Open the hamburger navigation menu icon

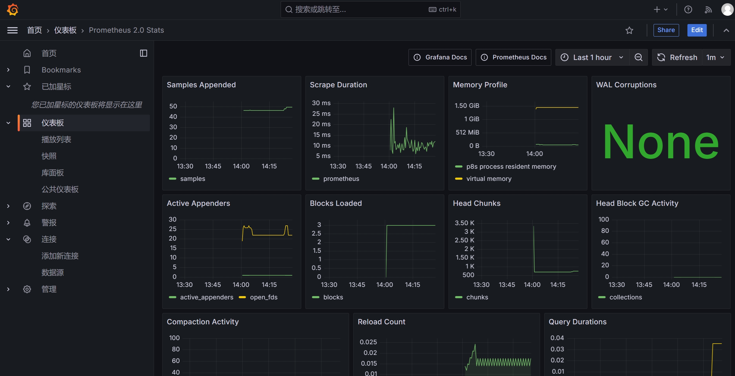point(12,30)
